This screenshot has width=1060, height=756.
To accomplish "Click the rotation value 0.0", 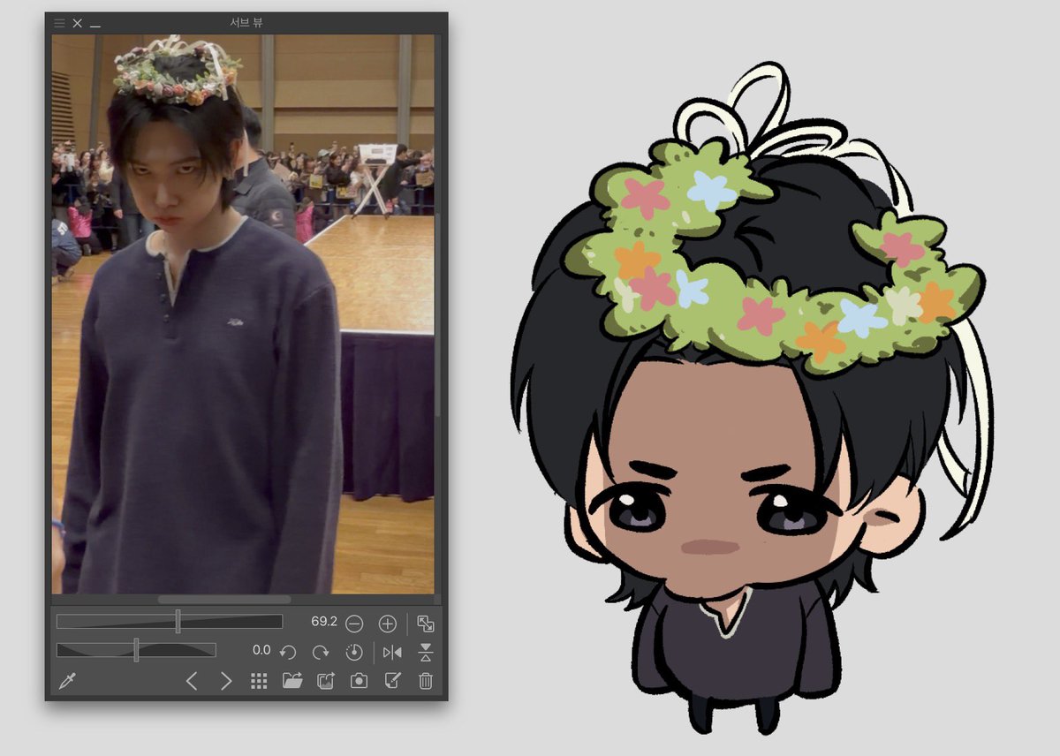I will [261, 650].
